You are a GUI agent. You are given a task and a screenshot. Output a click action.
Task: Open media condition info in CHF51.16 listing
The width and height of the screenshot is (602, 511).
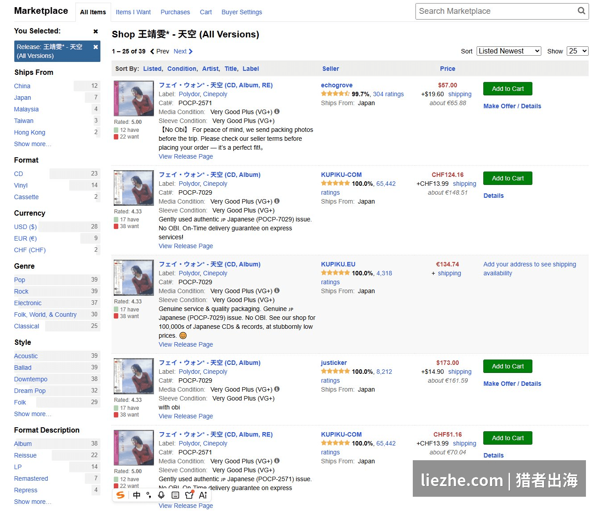(x=277, y=461)
